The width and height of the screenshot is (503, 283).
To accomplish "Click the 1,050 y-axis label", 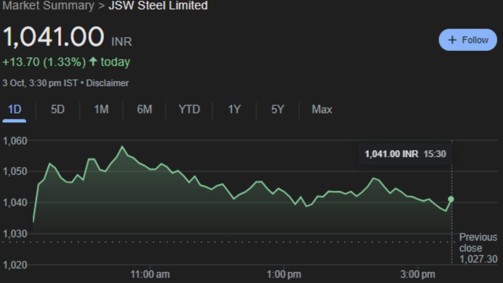I will pyautogui.click(x=15, y=172).
